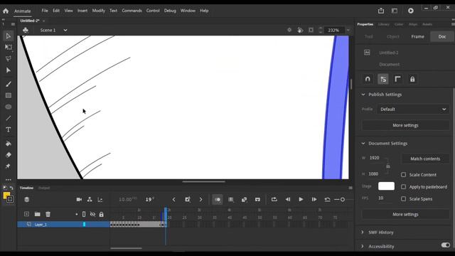Select the Selection arrow tool

[x=8, y=36]
